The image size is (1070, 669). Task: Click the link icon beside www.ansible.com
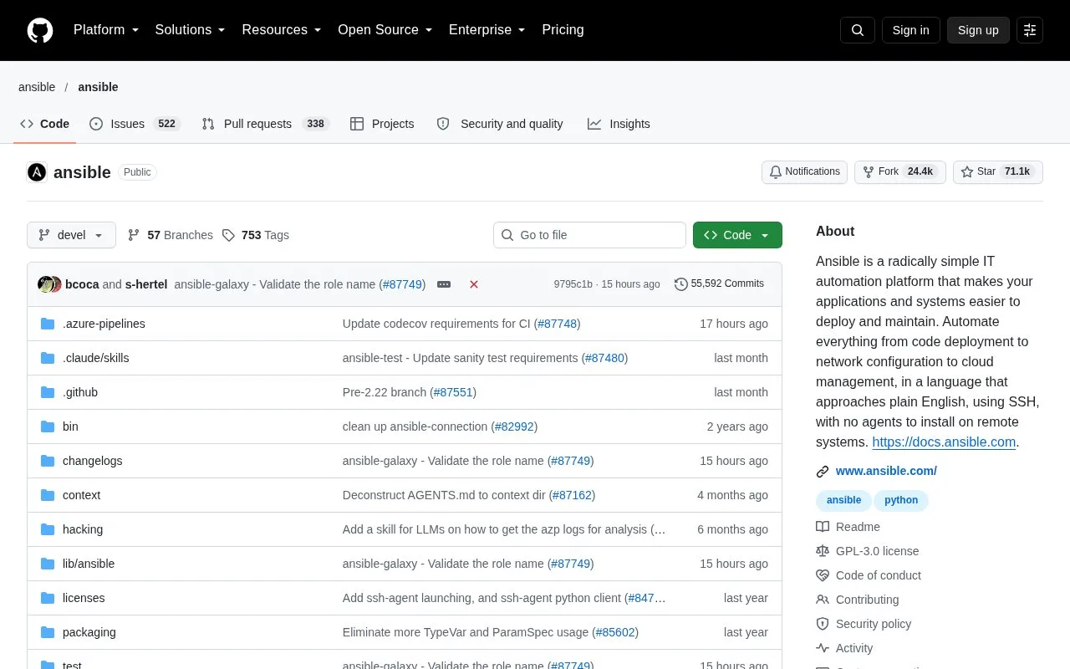(x=823, y=471)
